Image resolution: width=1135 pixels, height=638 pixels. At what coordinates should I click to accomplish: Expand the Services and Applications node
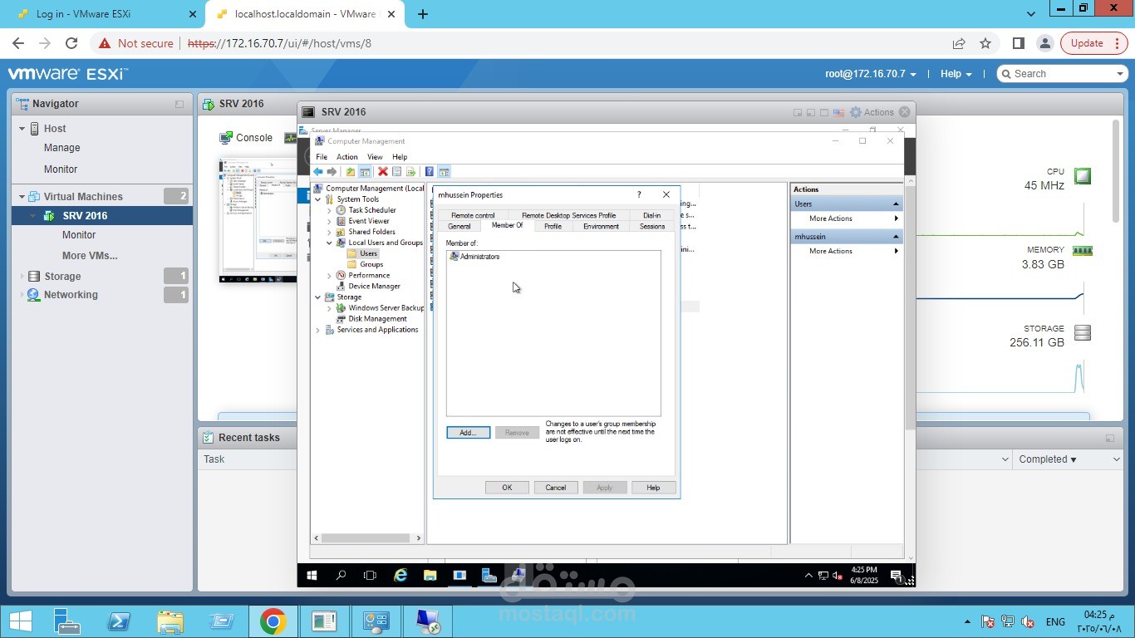tap(318, 330)
